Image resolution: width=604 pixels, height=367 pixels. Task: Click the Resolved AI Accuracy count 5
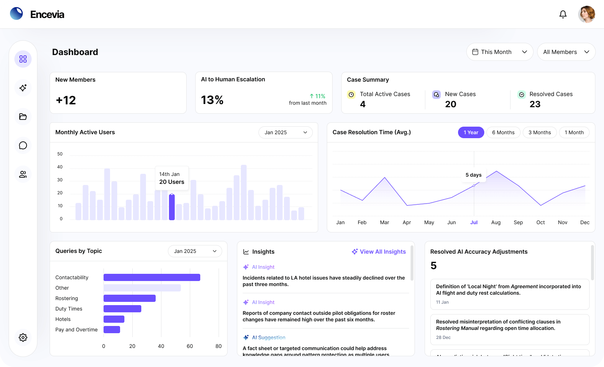434,266
